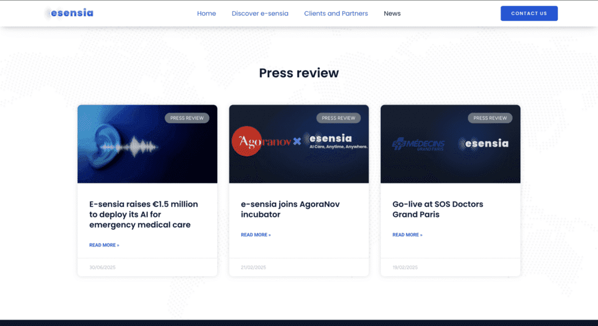Screen dimensions: 598x326
Task: Click Press Review badge on SOS Doctors card
Action: pos(490,118)
